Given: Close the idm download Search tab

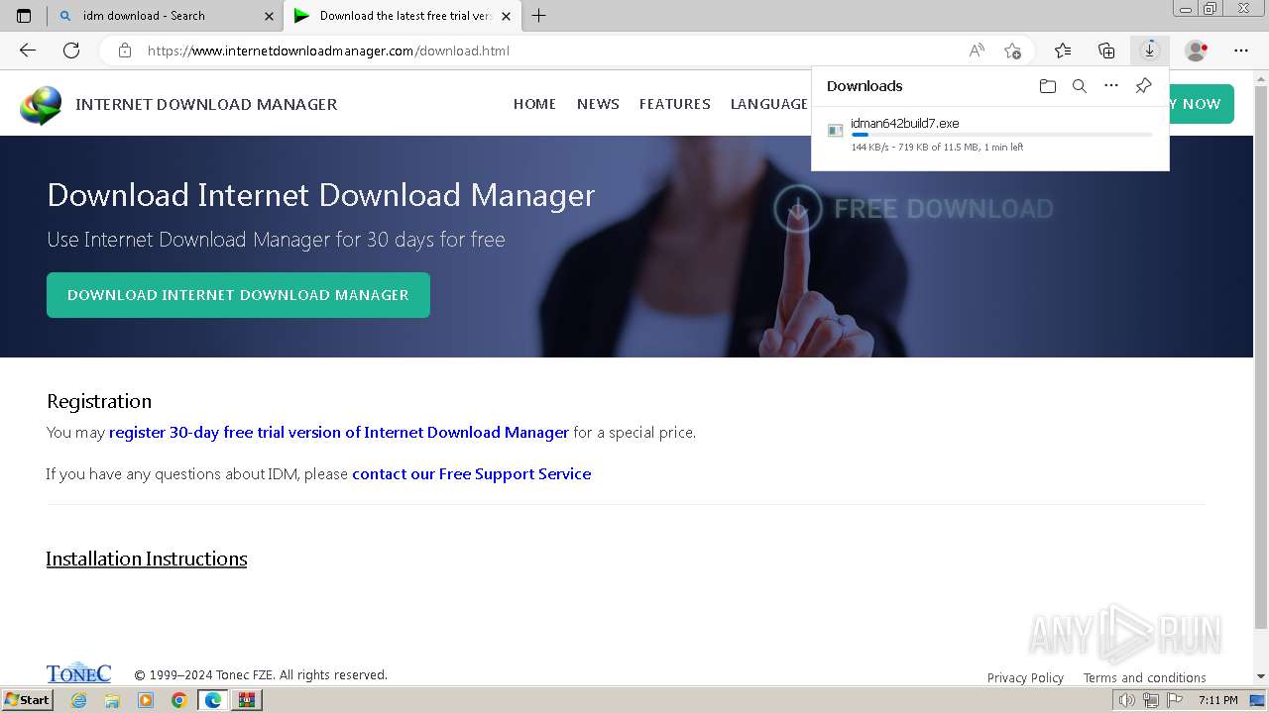Looking at the screenshot, I should (270, 16).
